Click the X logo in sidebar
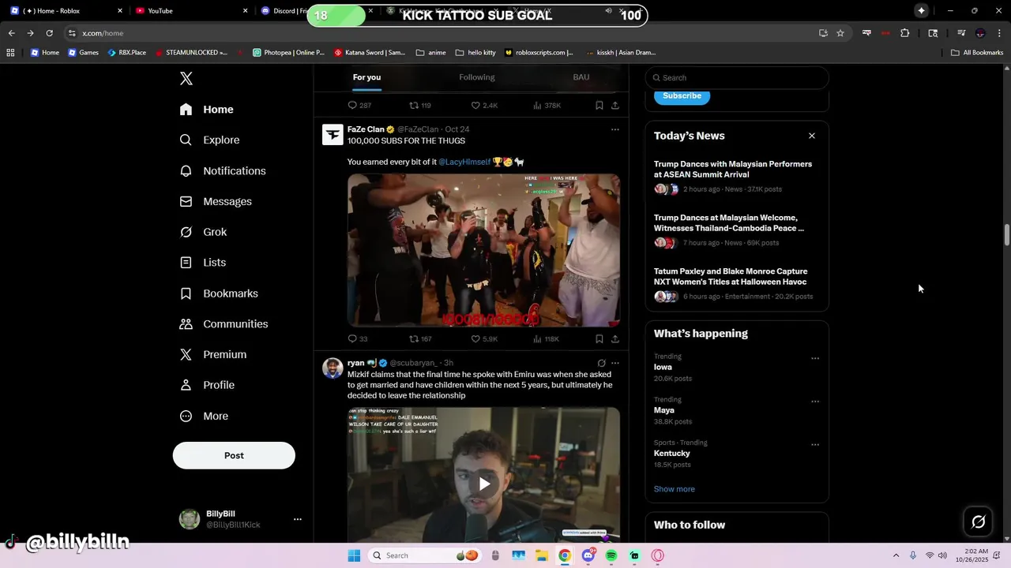The width and height of the screenshot is (1011, 568). (x=186, y=78)
